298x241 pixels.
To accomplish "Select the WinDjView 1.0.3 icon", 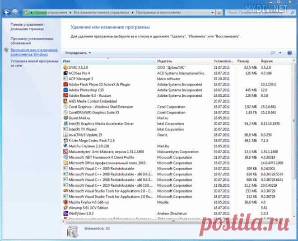I will click(65, 213).
